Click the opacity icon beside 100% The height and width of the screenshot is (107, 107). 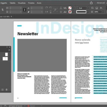point(92,12)
